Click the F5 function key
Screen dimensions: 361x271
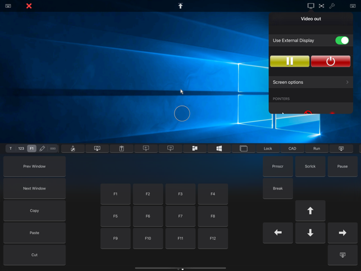(115, 216)
